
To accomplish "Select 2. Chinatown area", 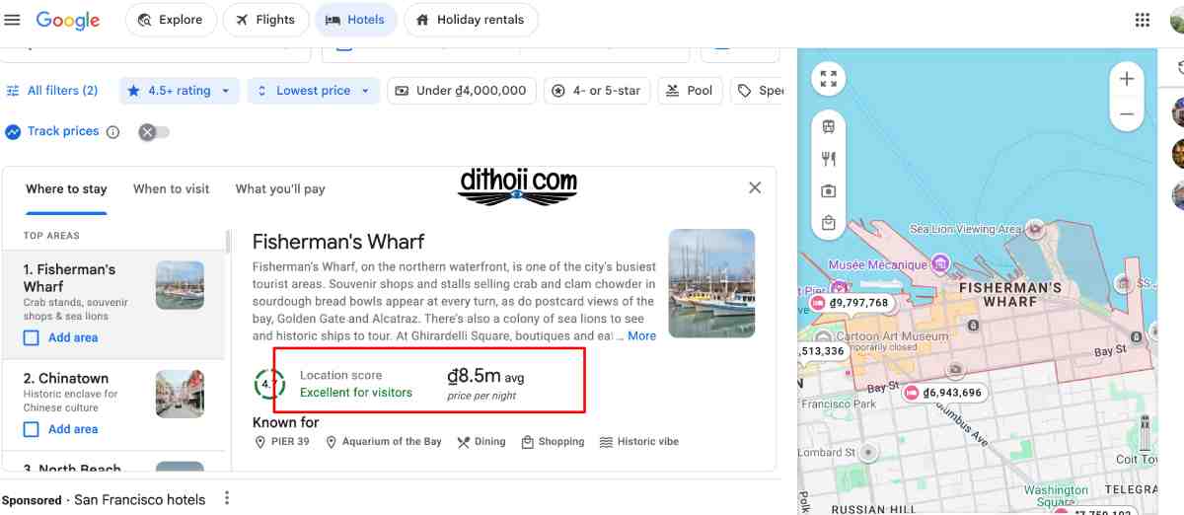I will pos(113,404).
